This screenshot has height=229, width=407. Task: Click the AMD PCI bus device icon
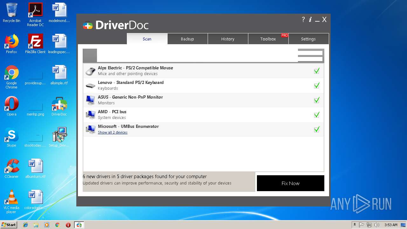tap(91, 115)
